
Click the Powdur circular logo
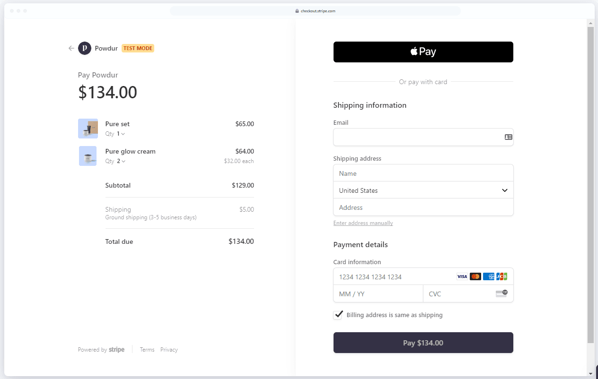(x=84, y=48)
